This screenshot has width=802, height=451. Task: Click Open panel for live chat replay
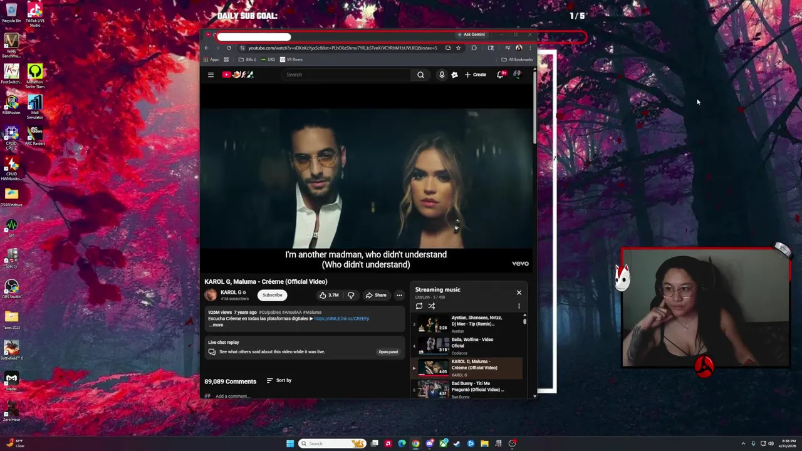[x=388, y=352]
